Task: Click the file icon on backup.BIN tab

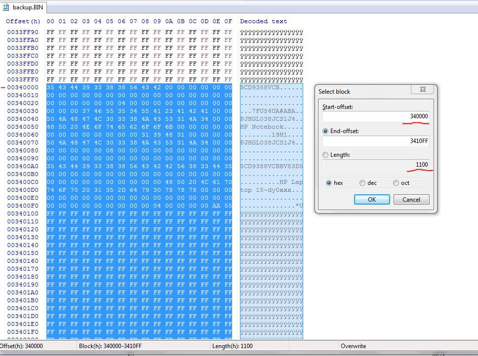Action: (x=6, y=7)
